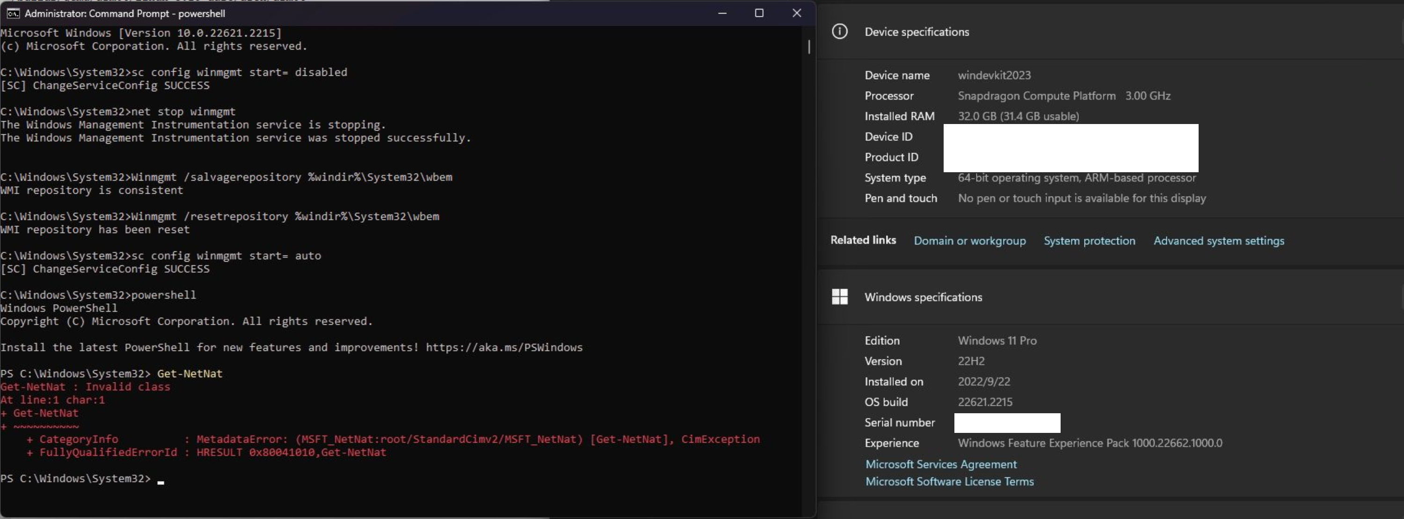
Task: Maximize the Command Prompt window
Action: click(759, 13)
